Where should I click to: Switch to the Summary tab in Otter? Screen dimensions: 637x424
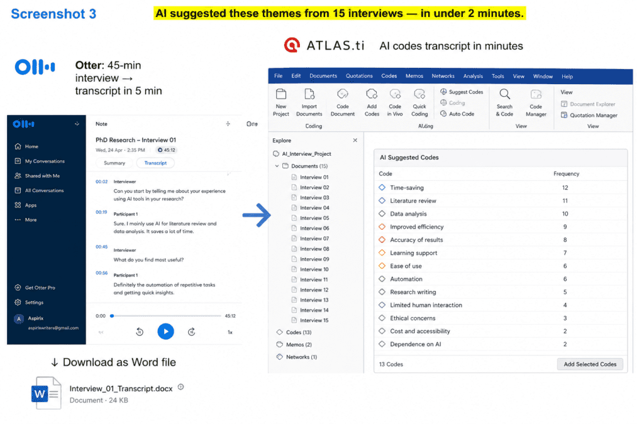click(x=114, y=163)
